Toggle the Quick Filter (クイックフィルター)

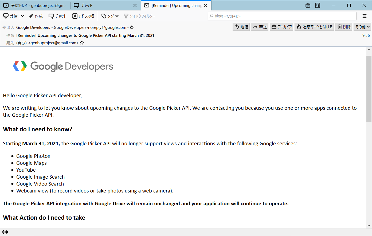coord(139,16)
